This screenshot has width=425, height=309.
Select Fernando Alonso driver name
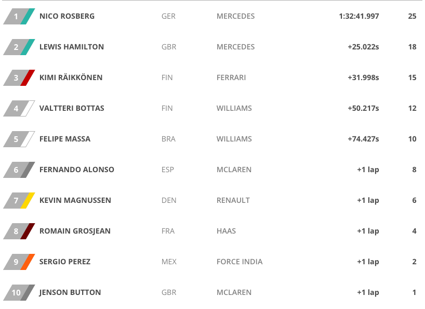click(77, 170)
